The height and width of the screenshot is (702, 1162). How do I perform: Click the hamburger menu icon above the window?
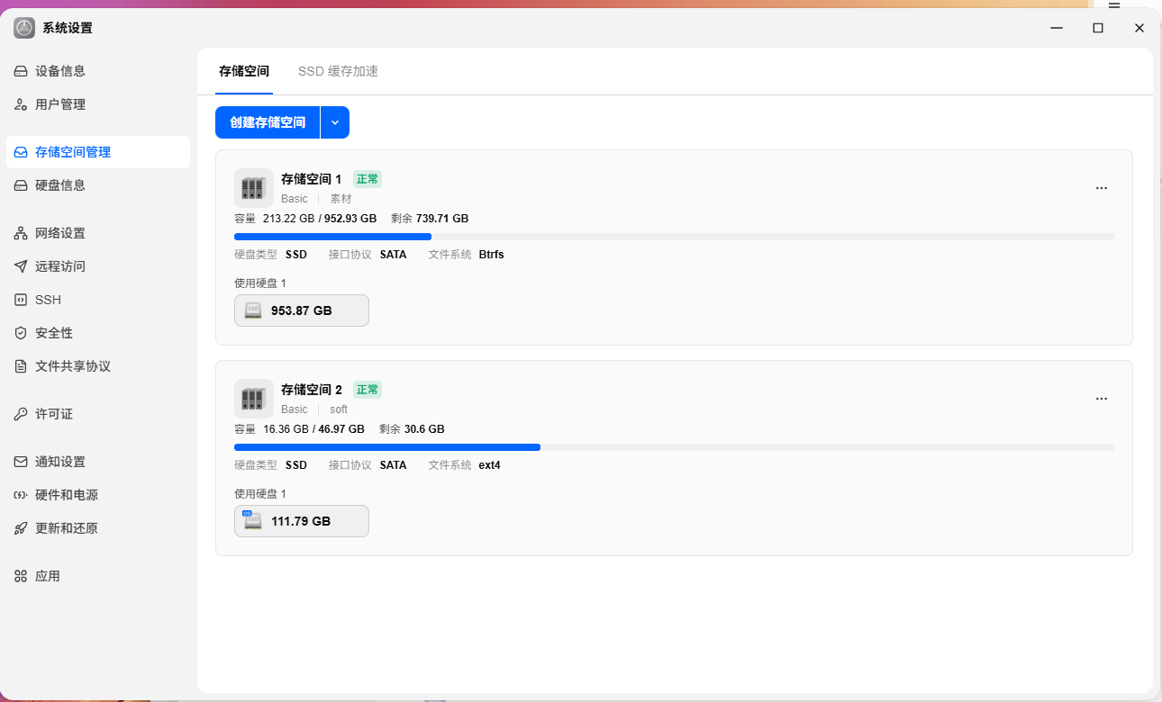[x=1114, y=4]
